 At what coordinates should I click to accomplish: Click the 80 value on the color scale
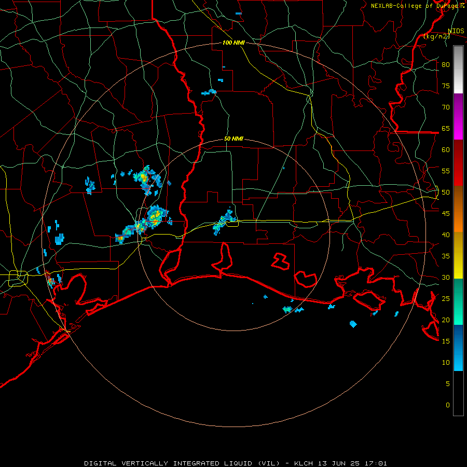point(446,65)
